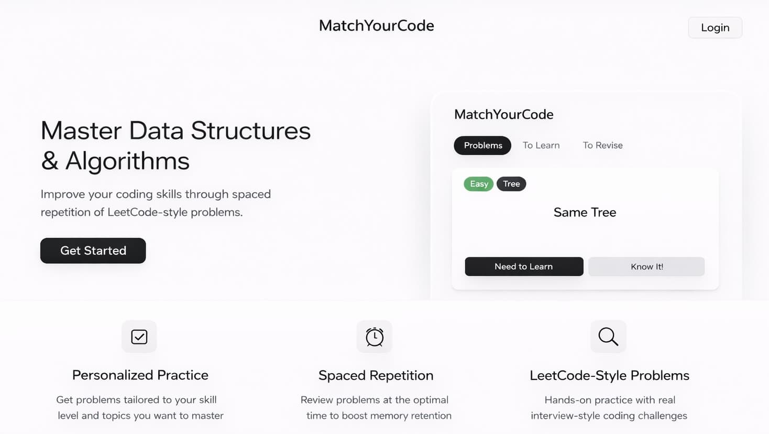Select the Tree topic badge
The width and height of the screenshot is (769, 434).
(511, 183)
